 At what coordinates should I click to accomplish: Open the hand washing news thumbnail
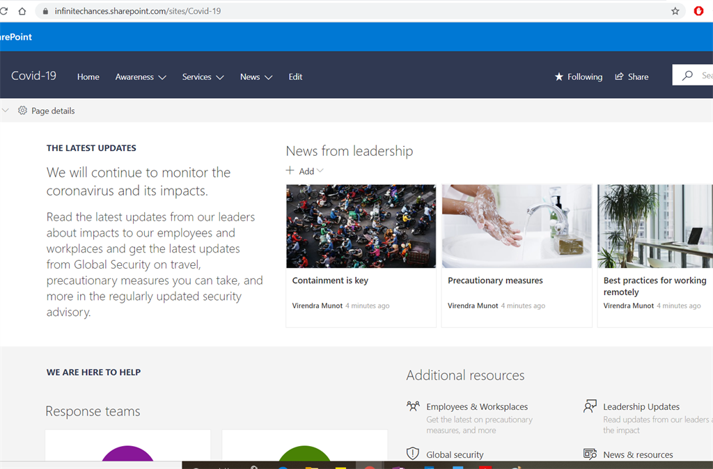point(517,226)
